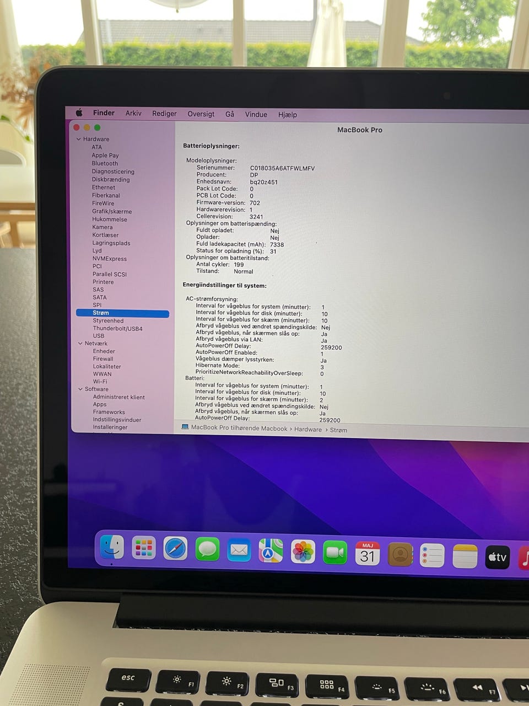The image size is (529, 706).
Task: Click the Fuld ladekapacitet value 7338
Action: coord(277,244)
